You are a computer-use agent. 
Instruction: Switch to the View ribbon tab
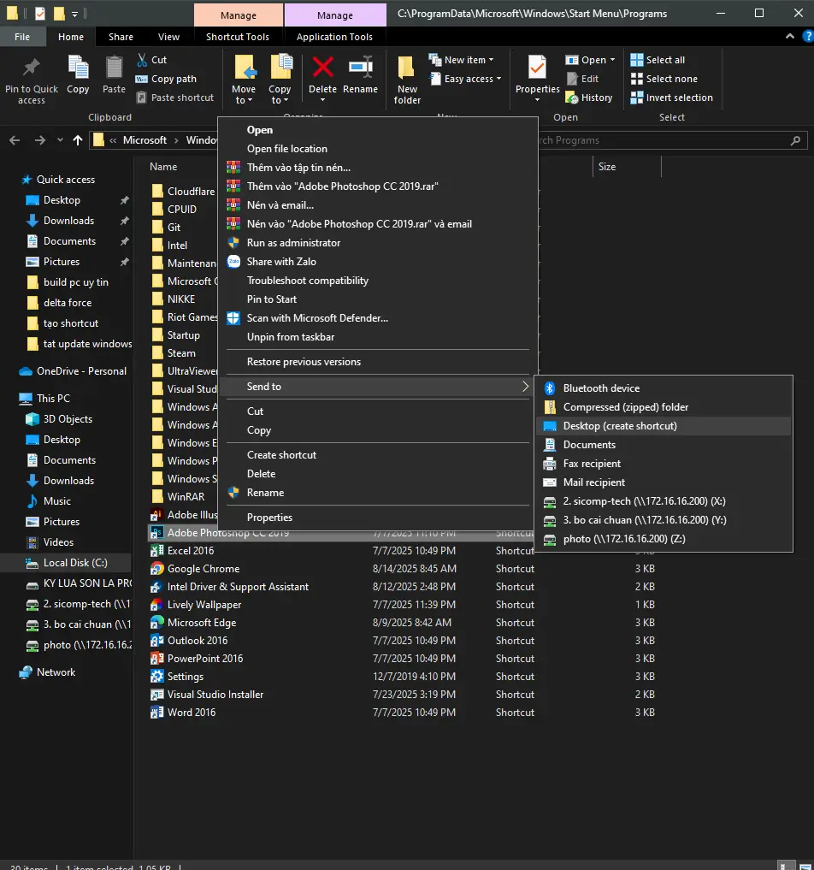tap(168, 36)
